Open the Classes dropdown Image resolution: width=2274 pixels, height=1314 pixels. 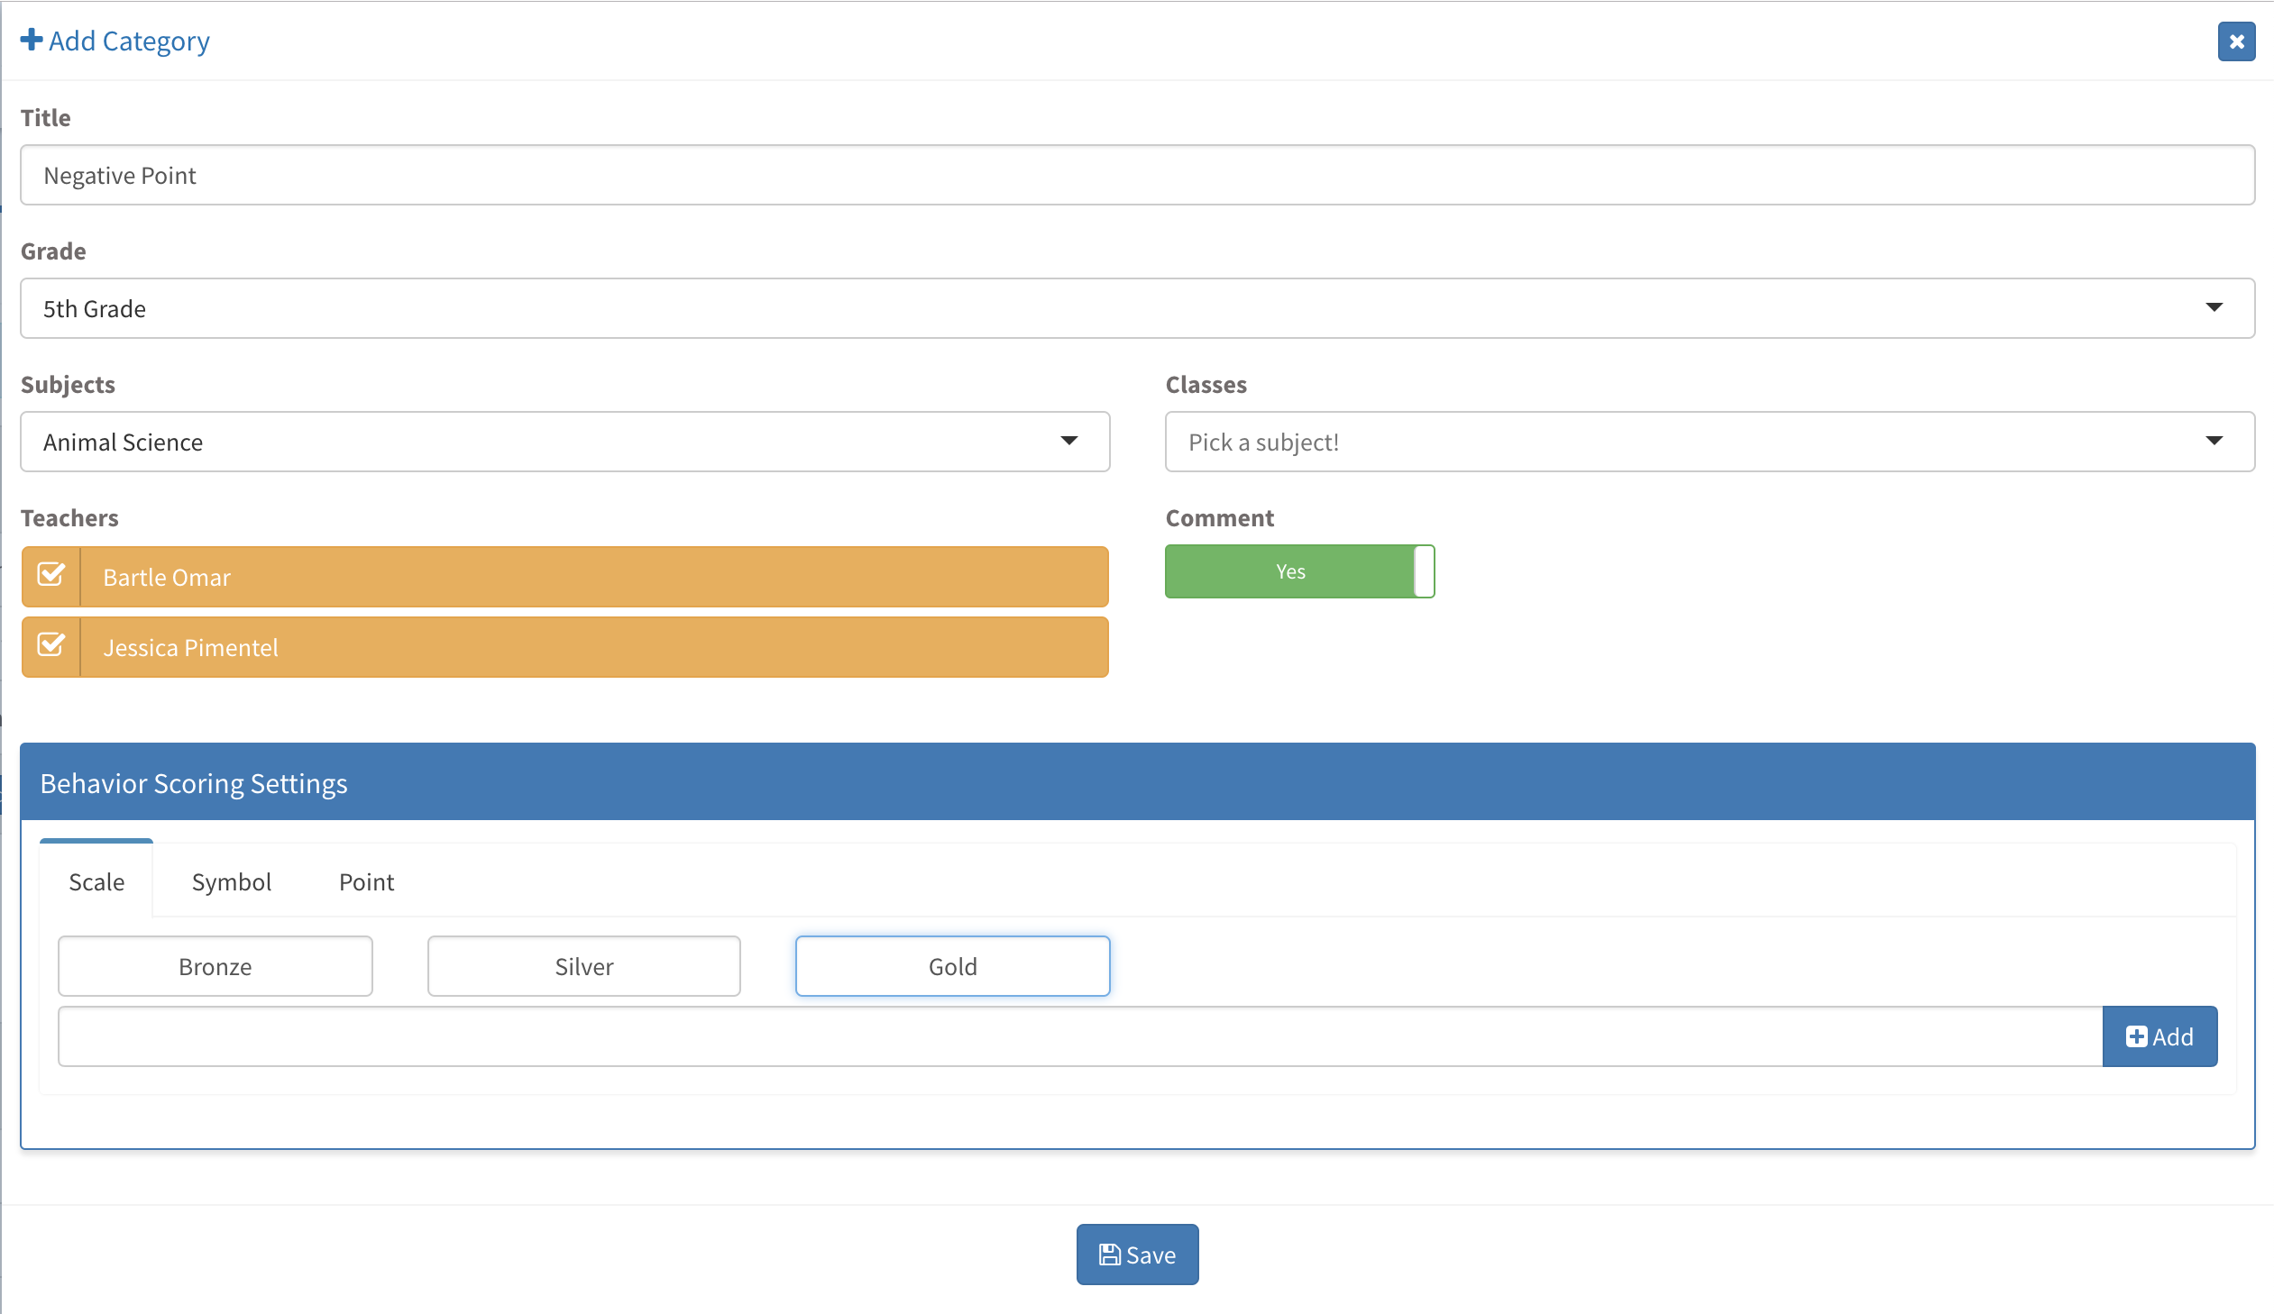click(1710, 442)
